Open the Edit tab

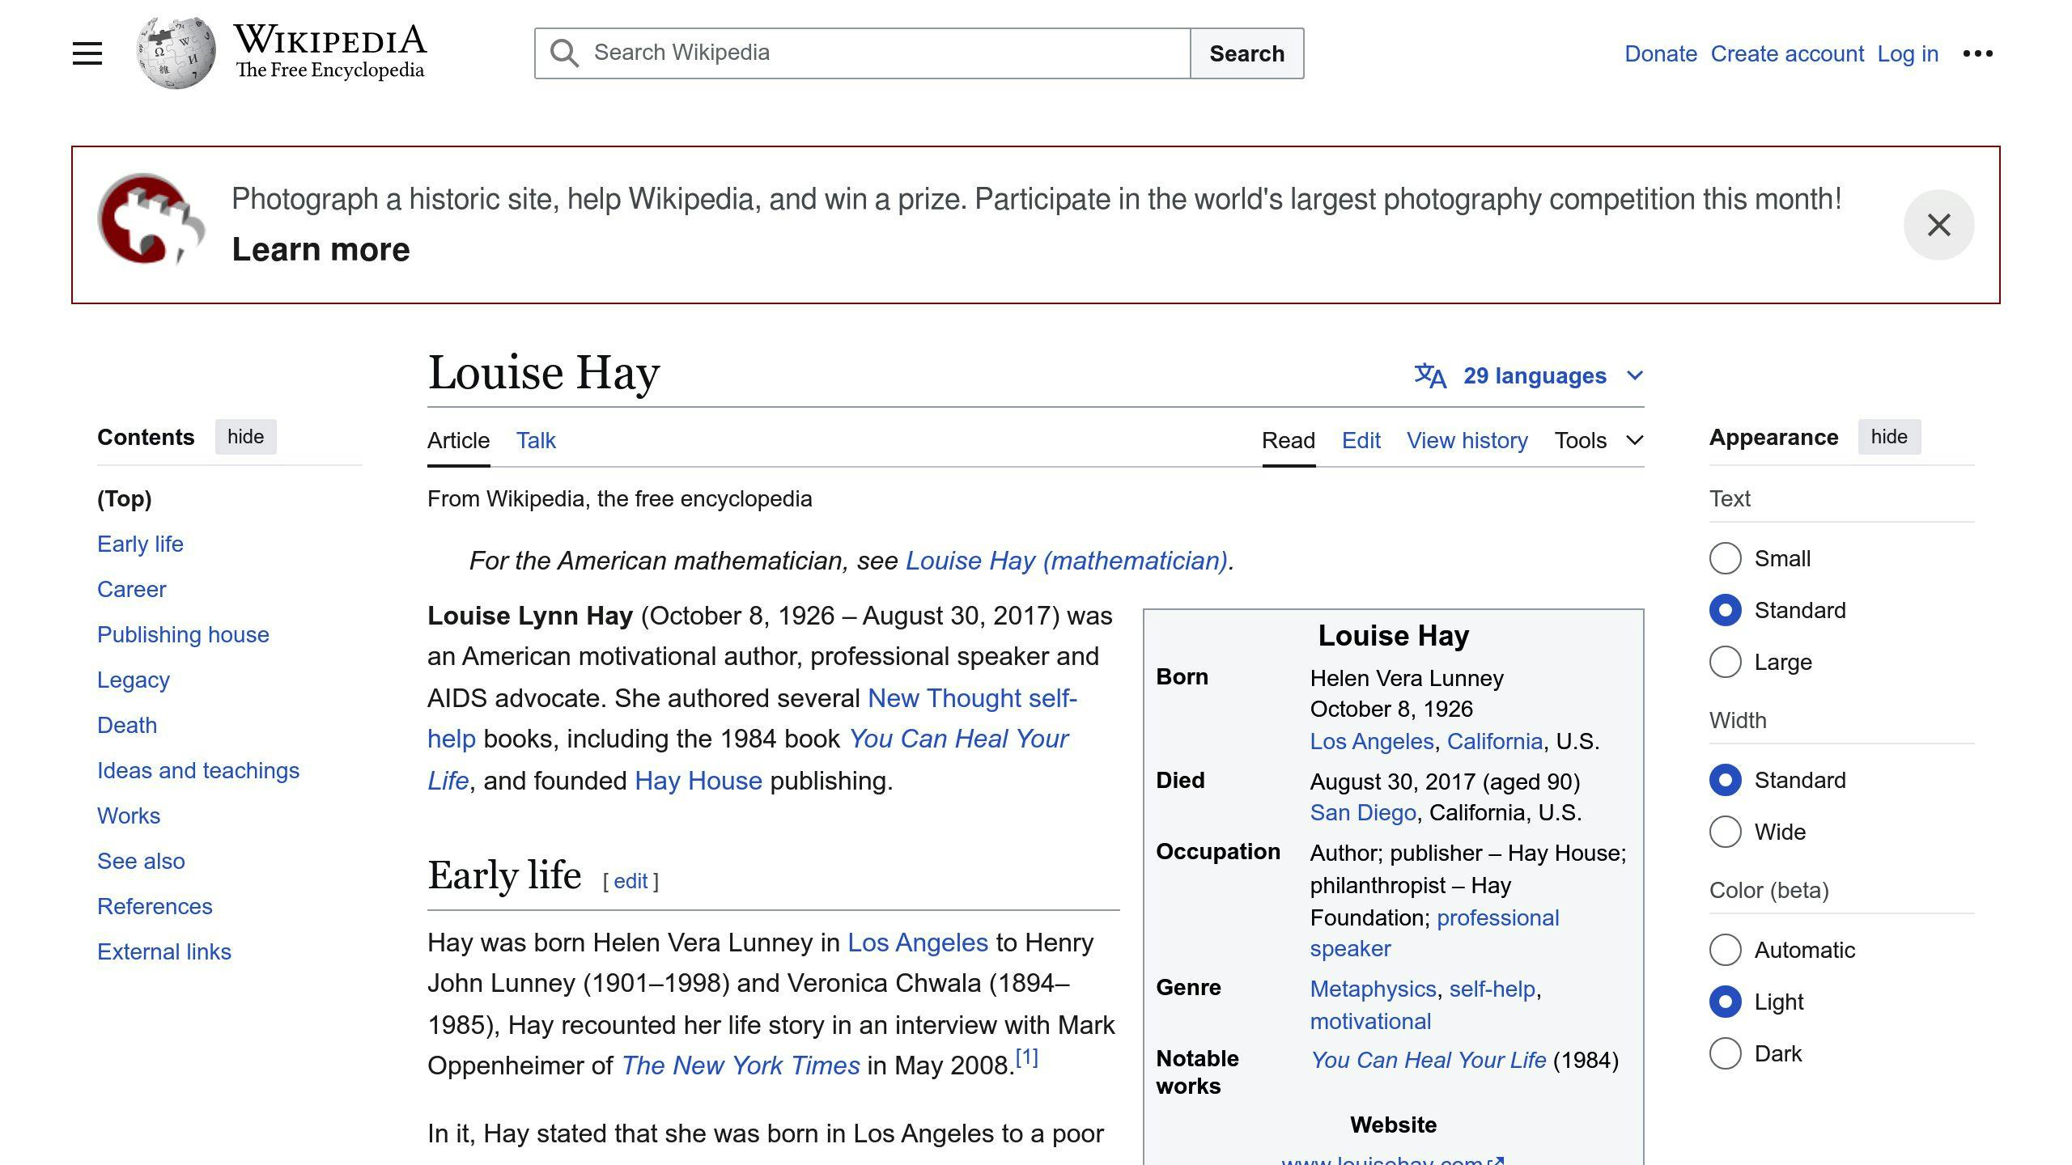tap(1361, 440)
